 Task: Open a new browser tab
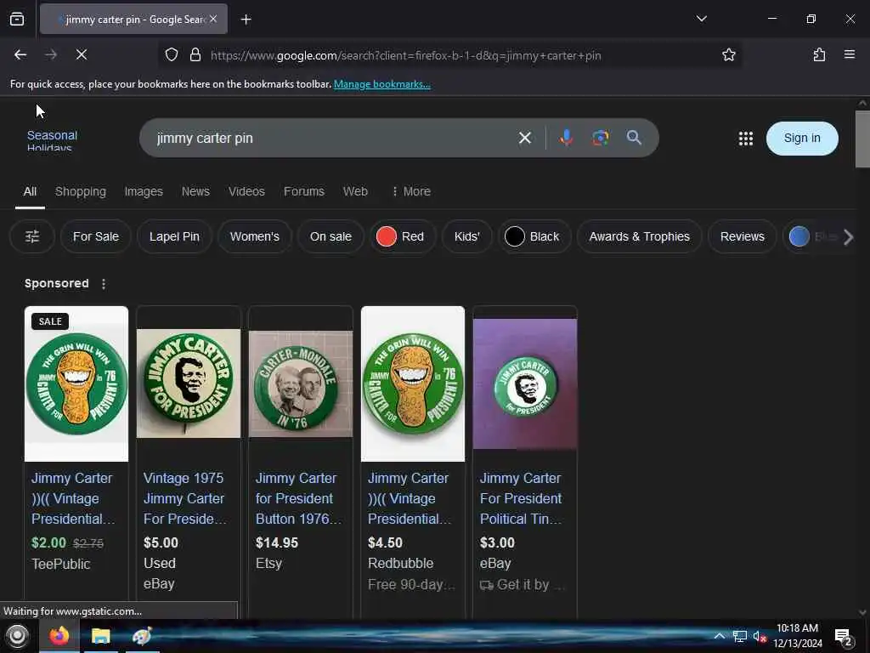(x=246, y=20)
